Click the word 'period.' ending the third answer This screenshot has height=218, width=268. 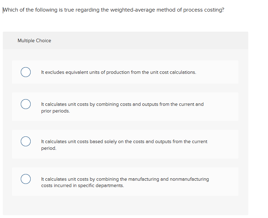coord(49,148)
